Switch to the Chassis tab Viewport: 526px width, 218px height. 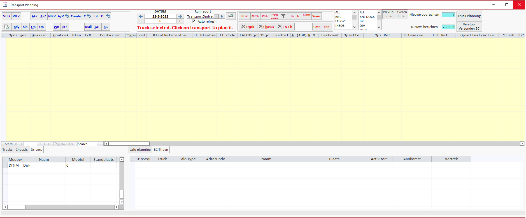(x=22, y=150)
